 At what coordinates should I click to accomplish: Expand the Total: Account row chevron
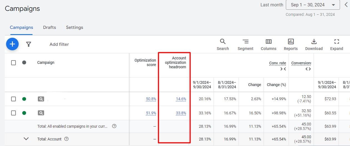coord(26,139)
